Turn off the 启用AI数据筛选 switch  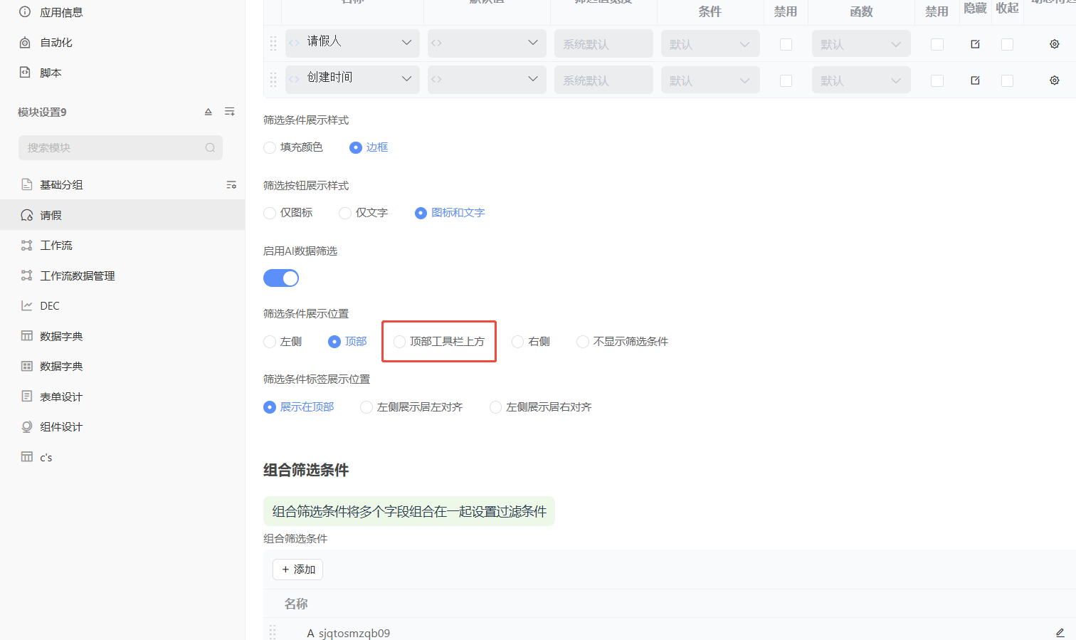(281, 278)
